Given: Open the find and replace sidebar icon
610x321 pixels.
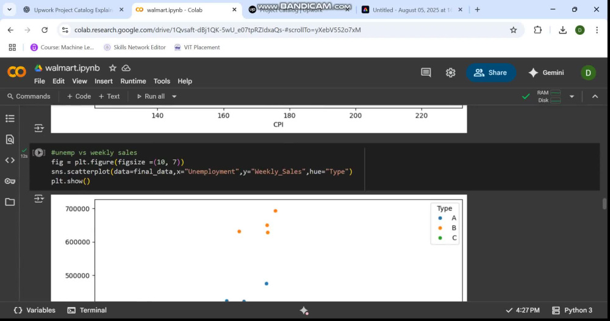Looking at the screenshot, I should (10, 139).
